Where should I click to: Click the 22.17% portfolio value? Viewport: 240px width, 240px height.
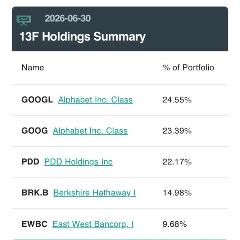[x=177, y=162]
